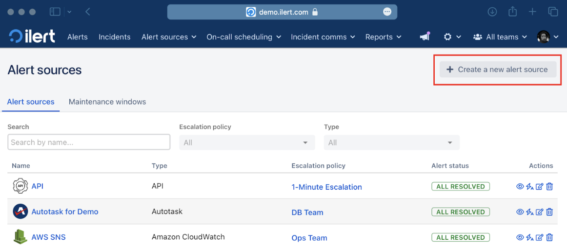567x248 pixels.
Task: Open the DB Team escalation policy link
Action: click(x=307, y=213)
